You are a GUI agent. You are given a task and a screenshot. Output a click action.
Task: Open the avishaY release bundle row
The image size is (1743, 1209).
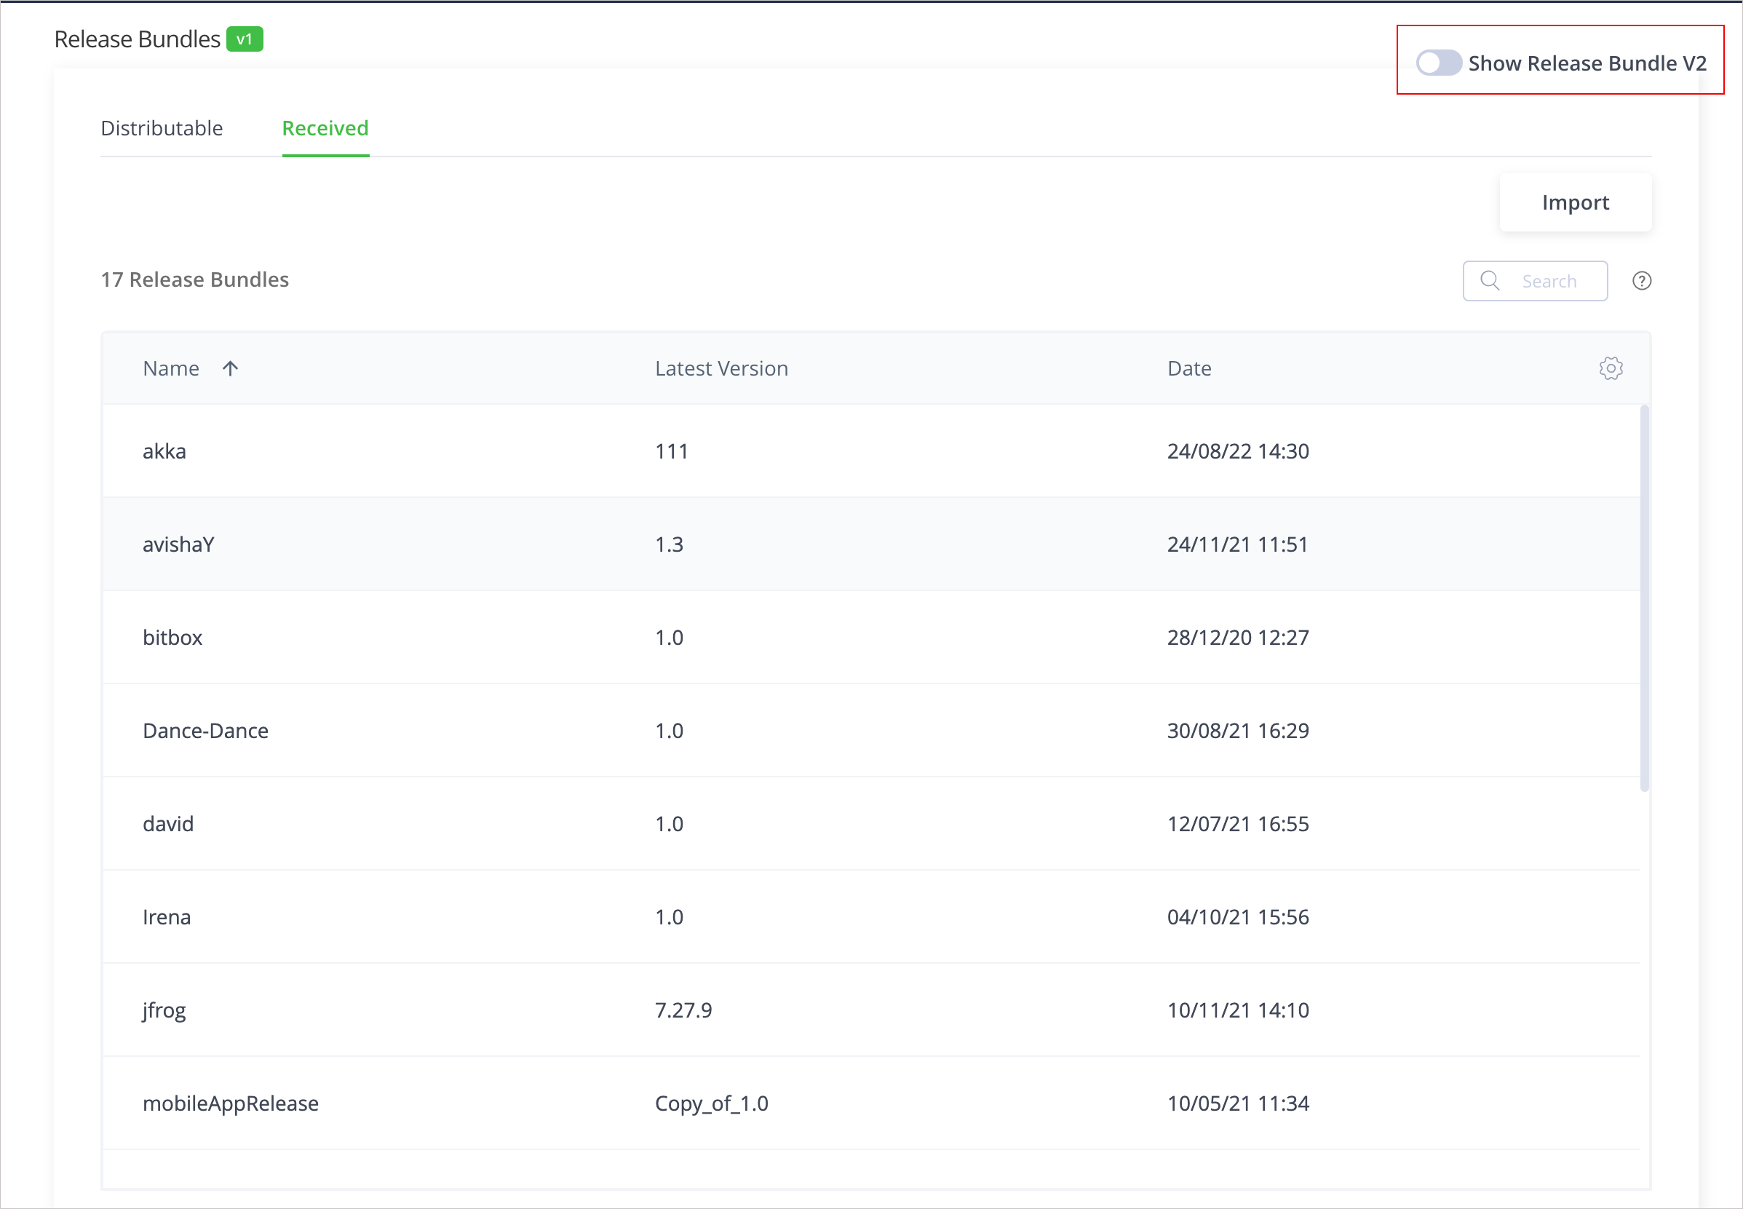coord(179,544)
